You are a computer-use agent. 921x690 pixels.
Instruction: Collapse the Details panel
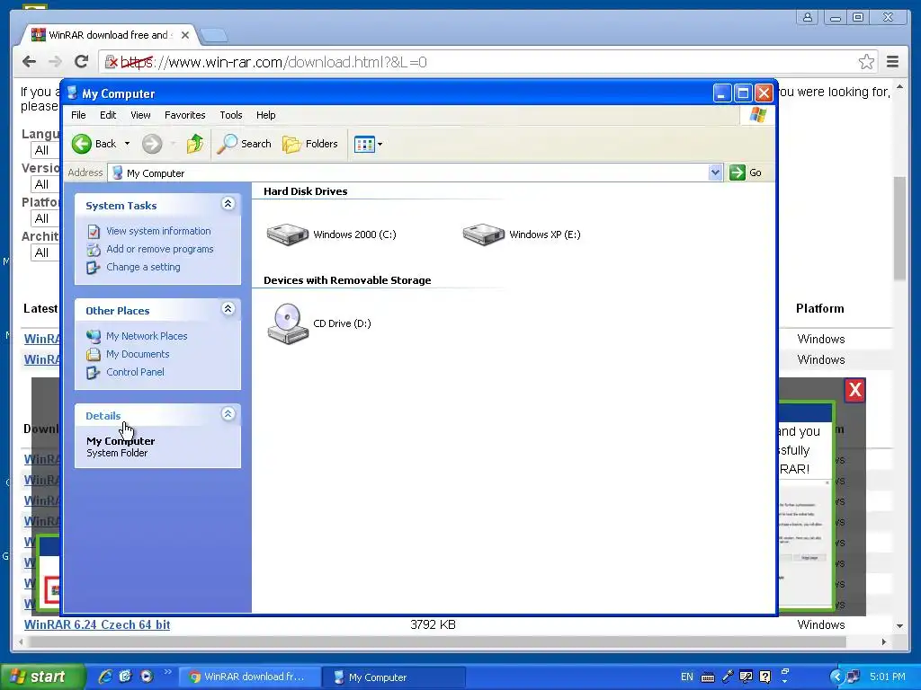pos(228,413)
